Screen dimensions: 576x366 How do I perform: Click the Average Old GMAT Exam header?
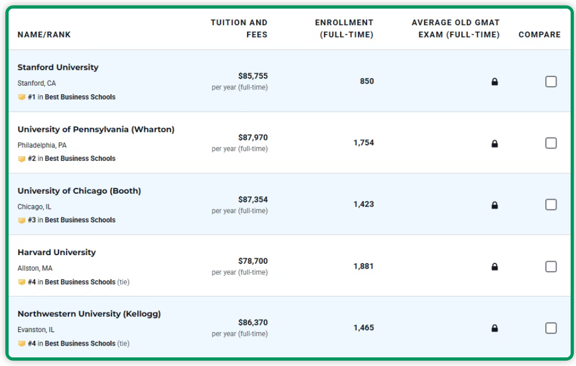click(455, 29)
